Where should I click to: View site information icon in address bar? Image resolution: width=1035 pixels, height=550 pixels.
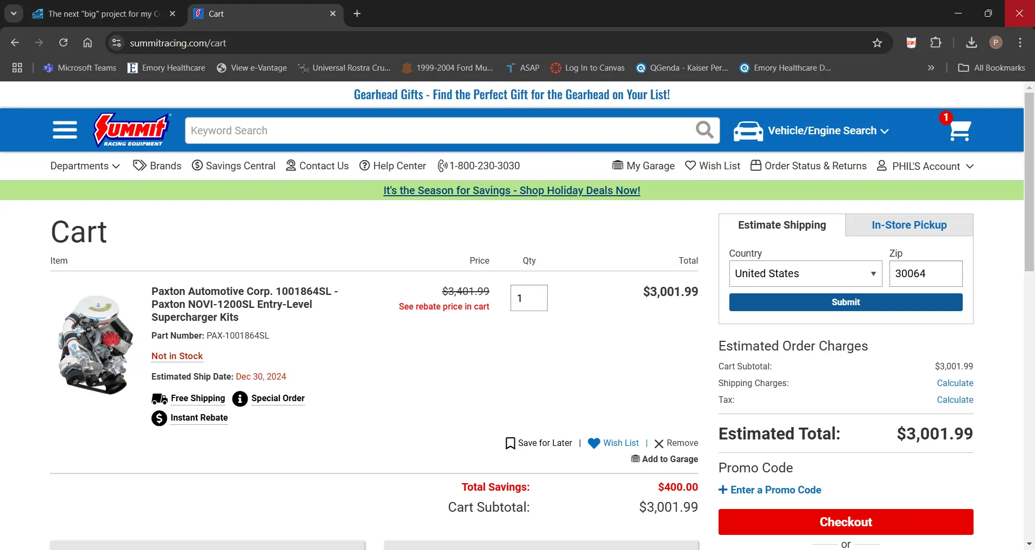point(116,43)
